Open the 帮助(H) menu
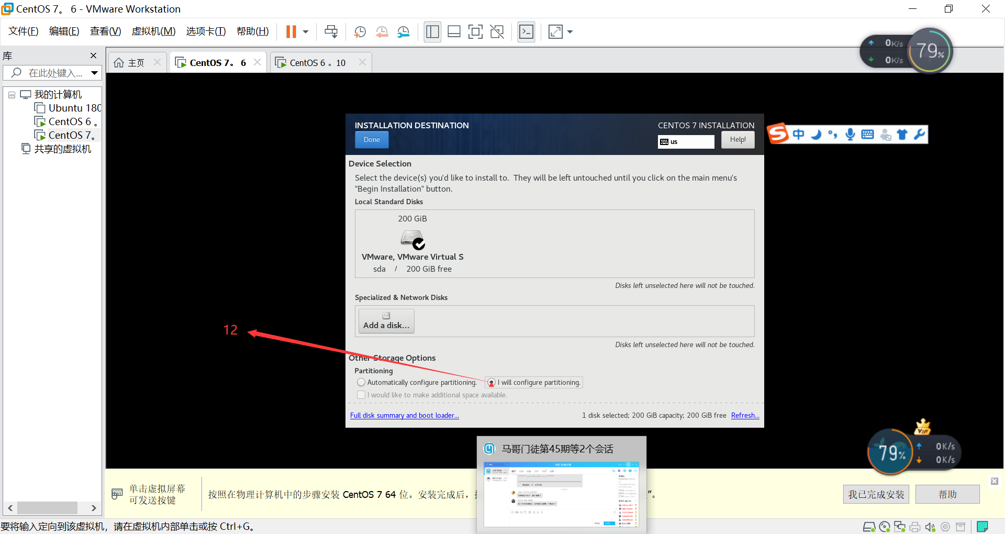 (x=252, y=31)
